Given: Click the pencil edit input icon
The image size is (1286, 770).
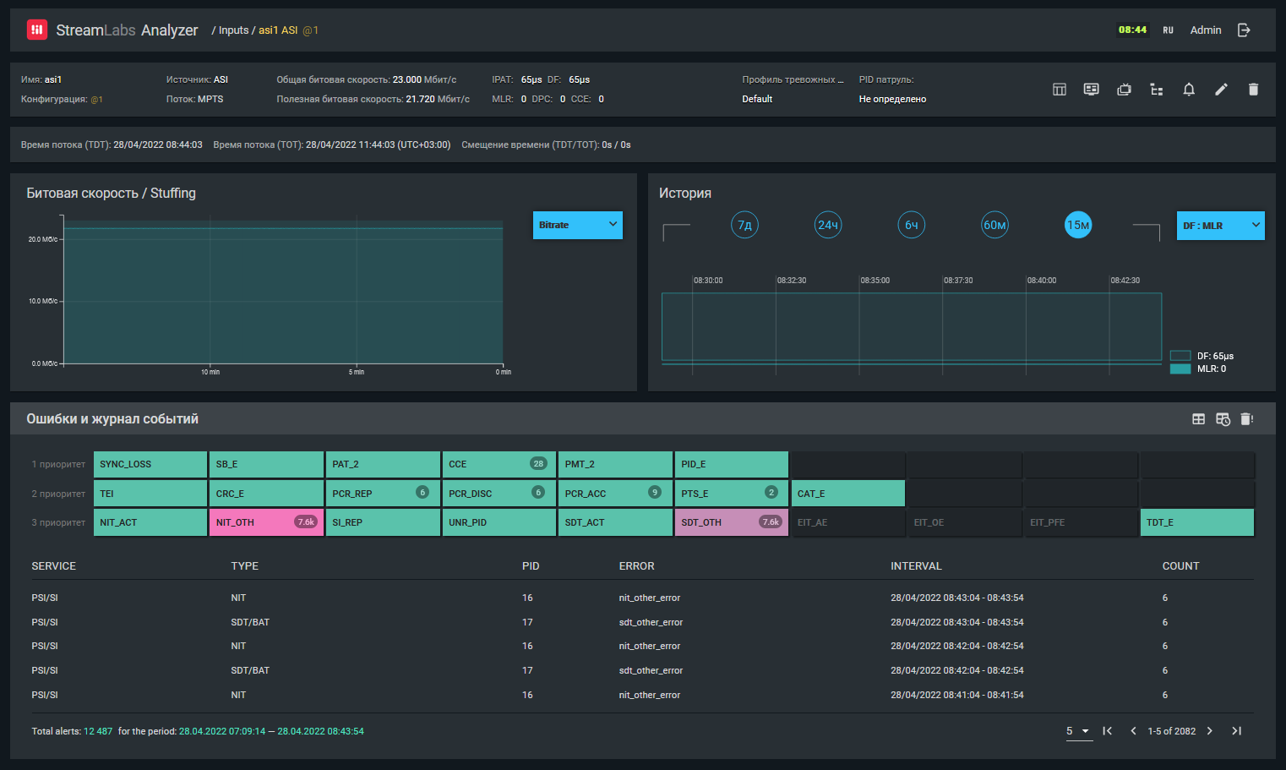Looking at the screenshot, I should click(1221, 90).
